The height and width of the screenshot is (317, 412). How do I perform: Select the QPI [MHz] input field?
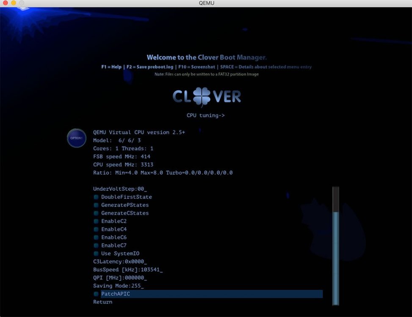120,278
